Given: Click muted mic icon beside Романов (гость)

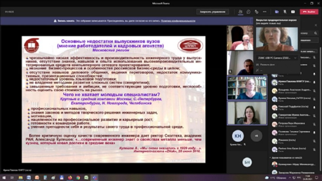Looking at the screenshot, I should point(314,141).
